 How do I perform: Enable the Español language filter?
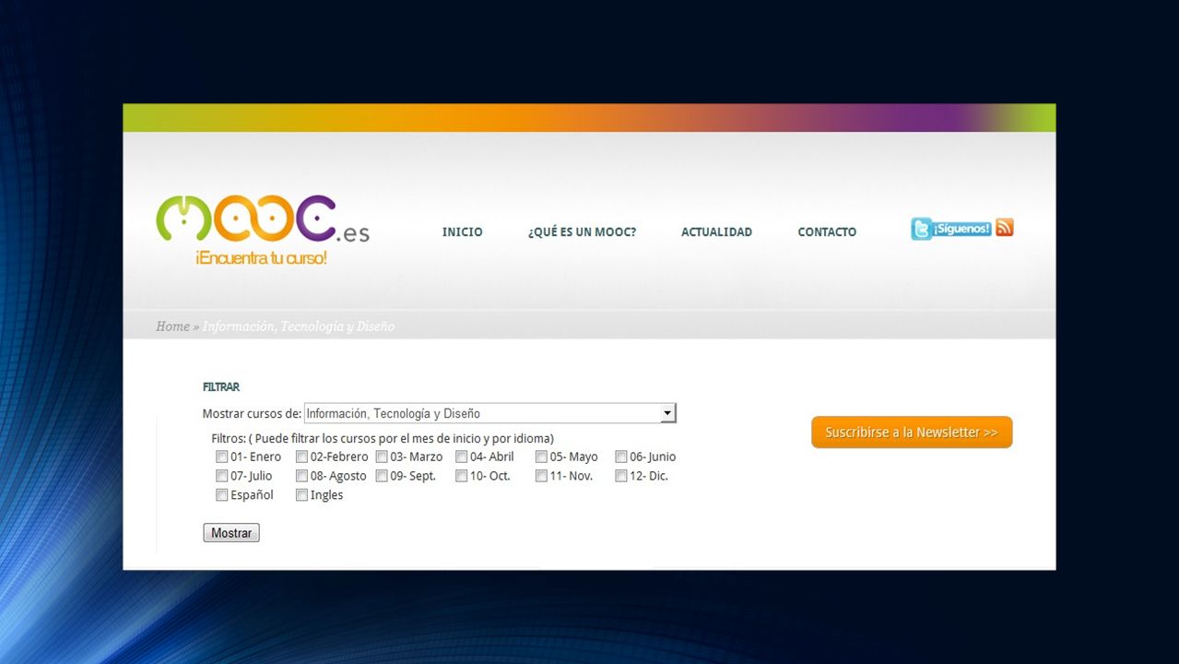pyautogui.click(x=221, y=495)
